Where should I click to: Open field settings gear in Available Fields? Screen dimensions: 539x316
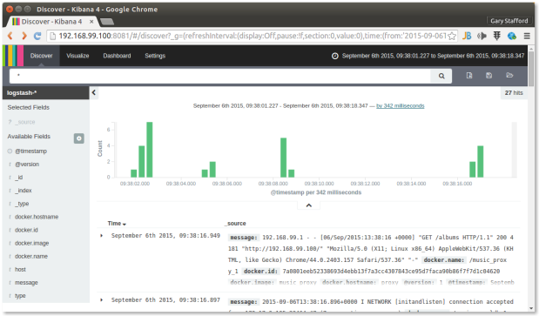[x=78, y=138]
